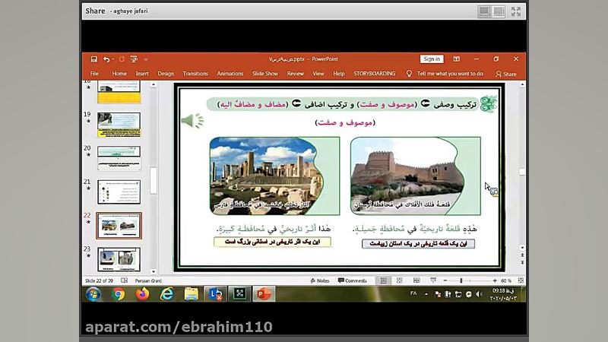This screenshot has width=608, height=342.
Task: Open the Windows Start button
Action: 93,294
